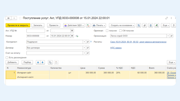Viewport: 180px width, 101px height.
Task: Click the Количество column header
Action: [x=64, y=68]
